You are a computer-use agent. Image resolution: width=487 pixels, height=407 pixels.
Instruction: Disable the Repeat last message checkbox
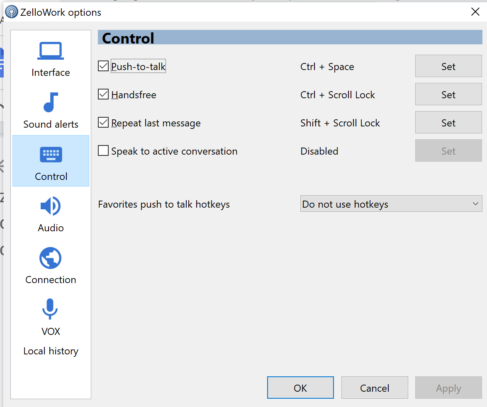(x=103, y=123)
